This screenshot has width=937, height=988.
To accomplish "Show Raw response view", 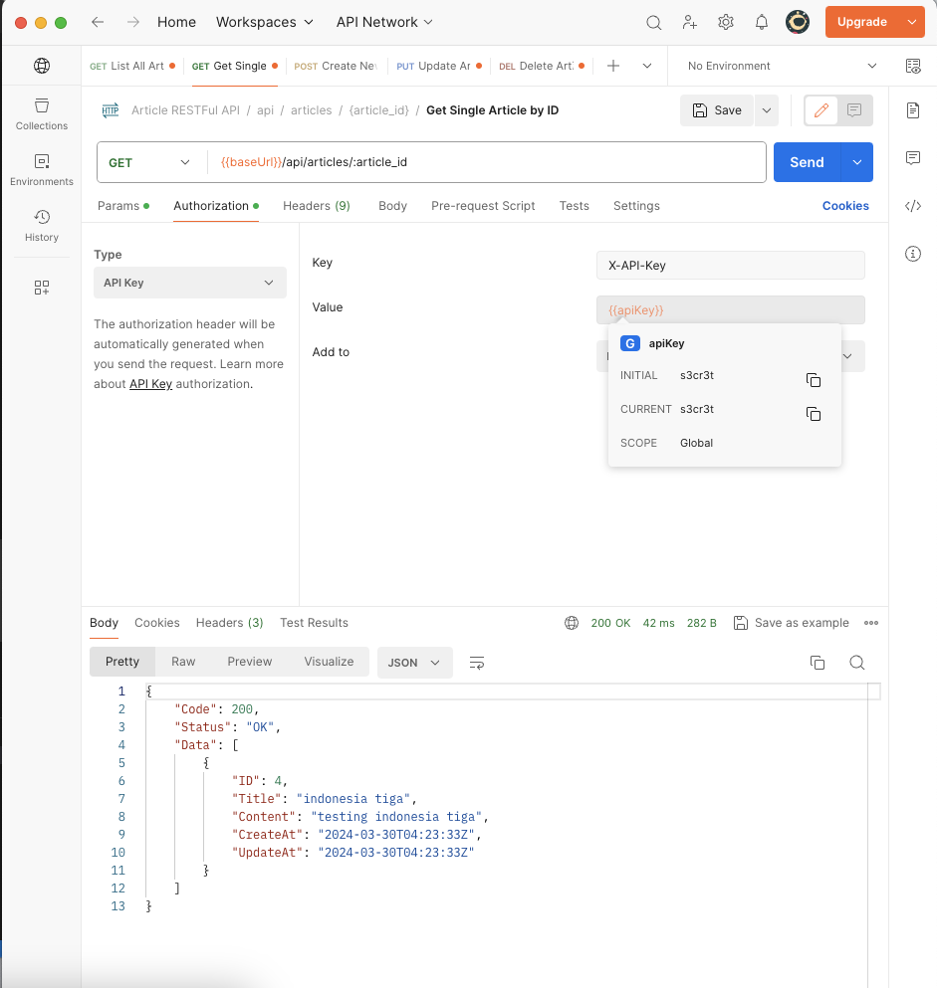I will click(183, 662).
